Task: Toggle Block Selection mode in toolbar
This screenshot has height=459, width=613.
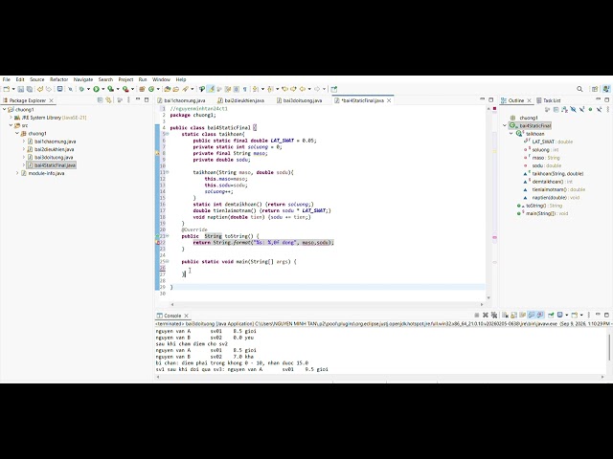Action: (236, 89)
